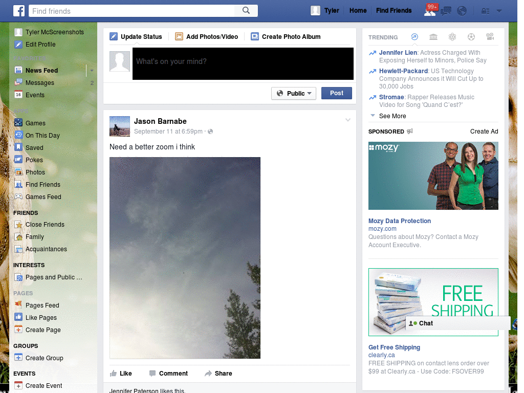Viewport: 524px width, 393px height.
Task: Select the Entertainment trending filter icon
Action: pyautogui.click(x=490, y=37)
